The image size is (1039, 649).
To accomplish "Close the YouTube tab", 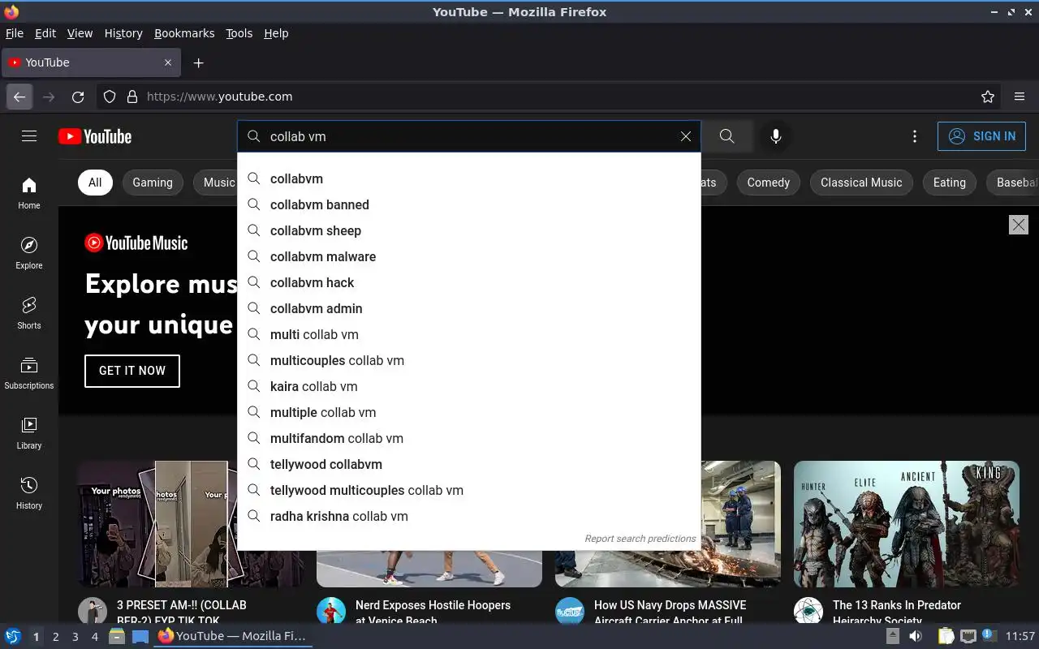I will tap(168, 62).
